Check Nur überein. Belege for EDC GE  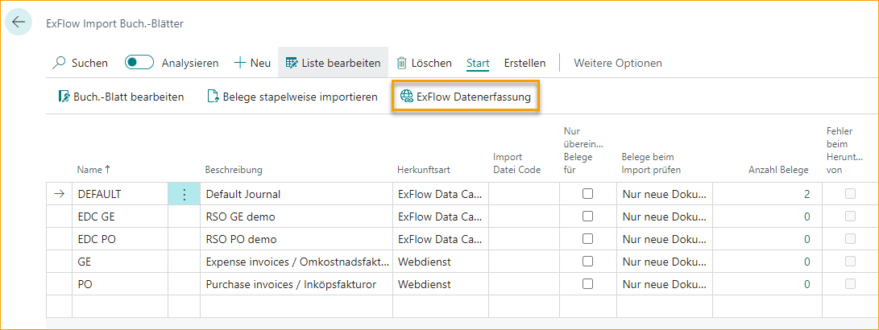click(x=587, y=217)
